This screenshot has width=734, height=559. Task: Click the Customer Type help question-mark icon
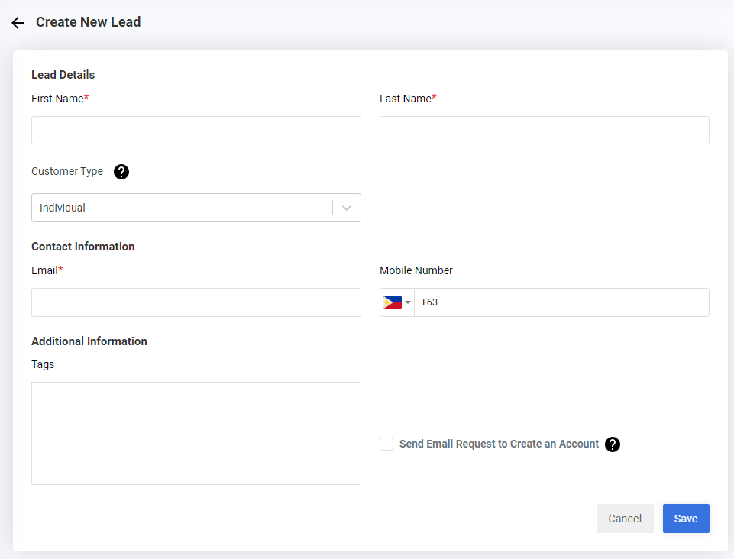(121, 172)
